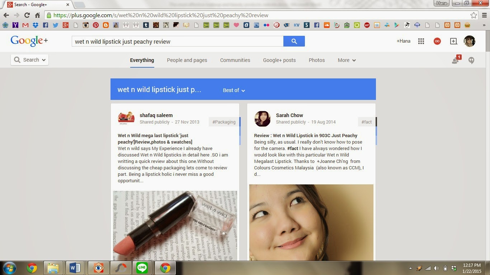Open the SoundCloud bookmark
This screenshot has height=275, width=490.
click(x=326, y=25)
